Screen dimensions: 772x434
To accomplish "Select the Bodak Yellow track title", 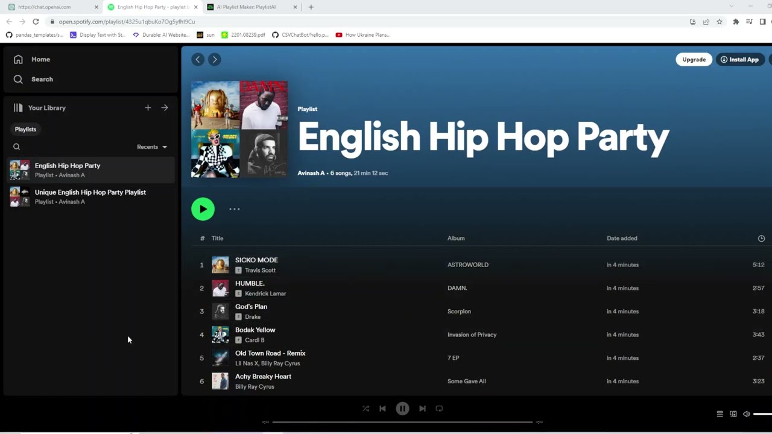I will click(x=255, y=330).
